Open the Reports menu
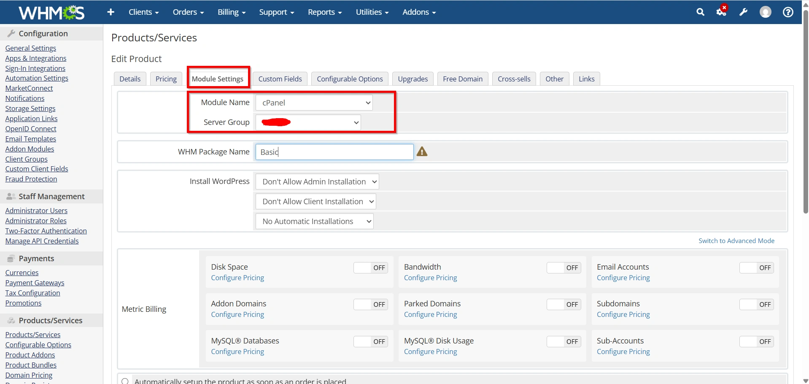The image size is (809, 384). tap(325, 12)
